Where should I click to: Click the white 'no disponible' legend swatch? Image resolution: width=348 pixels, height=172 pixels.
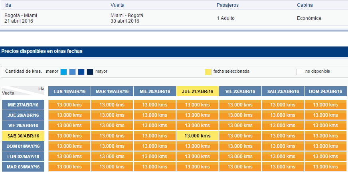tap(300, 72)
